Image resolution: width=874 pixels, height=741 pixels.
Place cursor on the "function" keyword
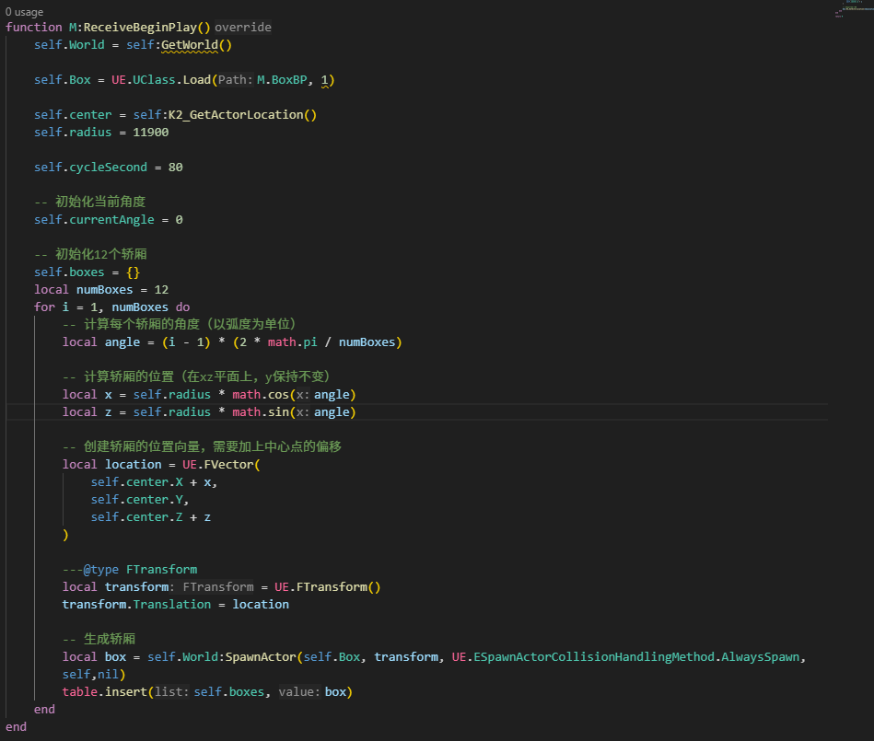point(33,28)
